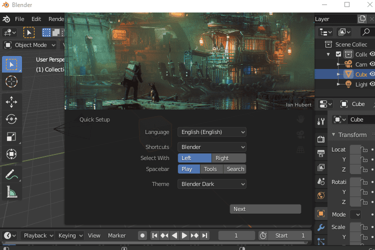Set Select With to Right

point(229,158)
